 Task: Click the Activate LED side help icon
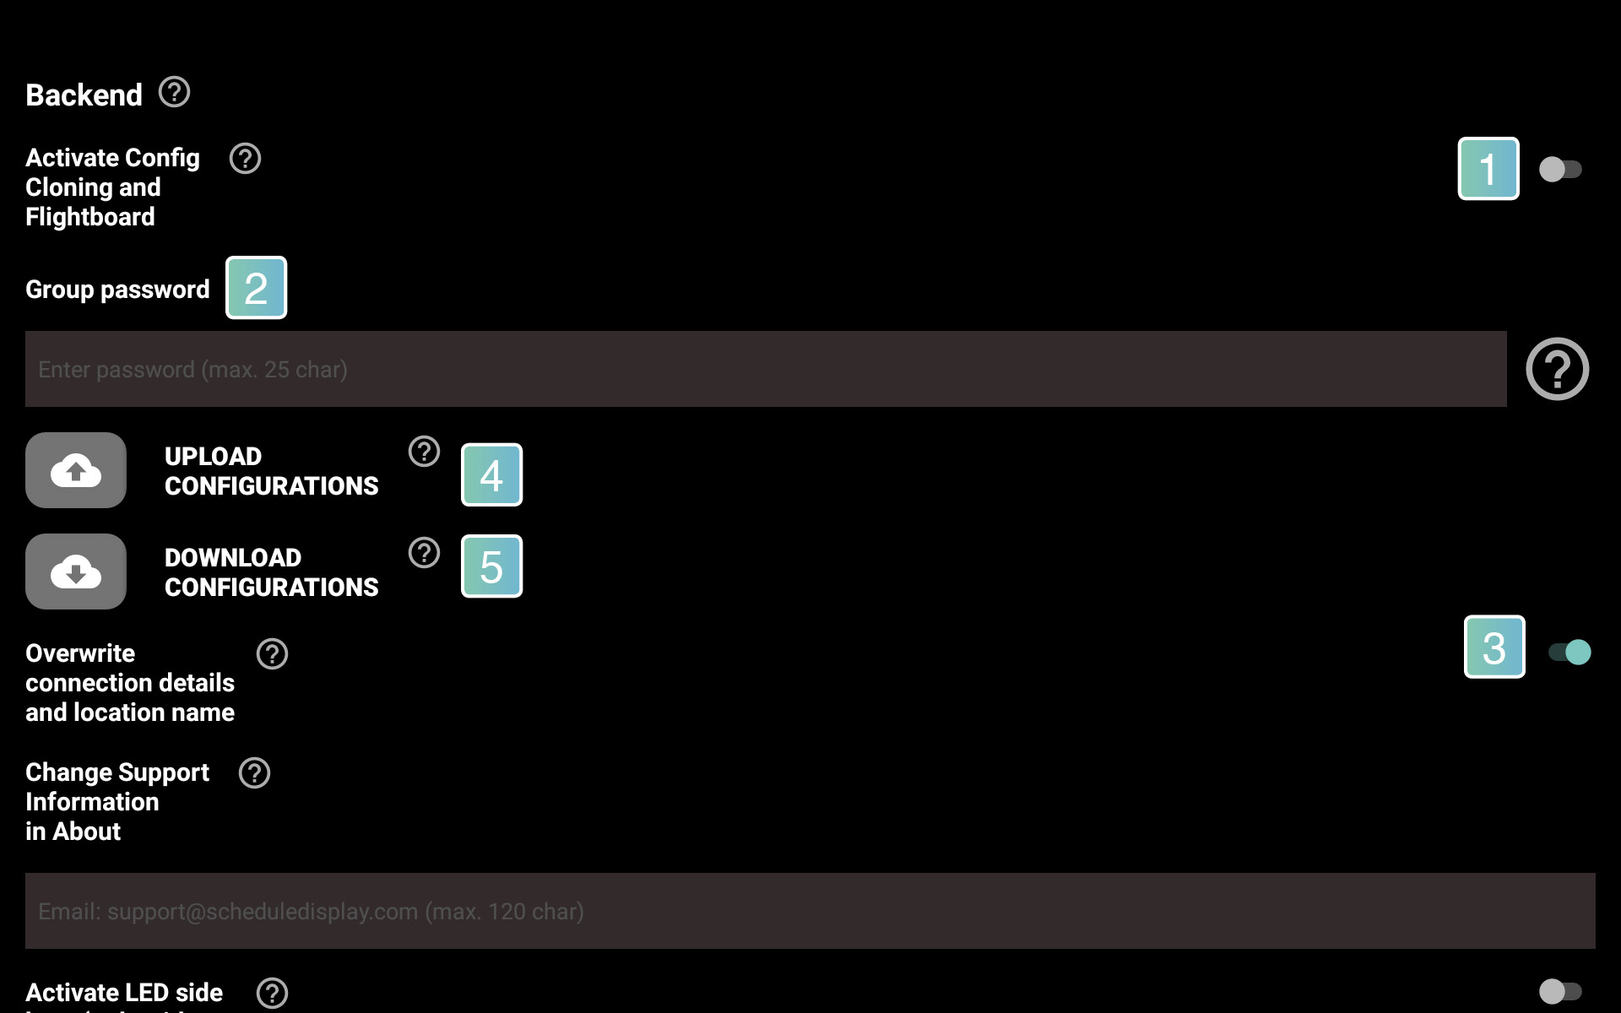(x=273, y=993)
